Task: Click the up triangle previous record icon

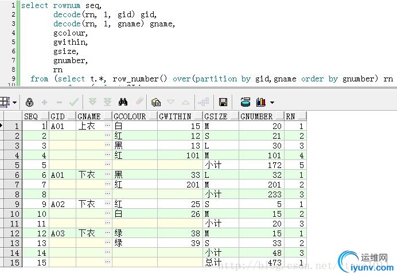Action: (185, 102)
